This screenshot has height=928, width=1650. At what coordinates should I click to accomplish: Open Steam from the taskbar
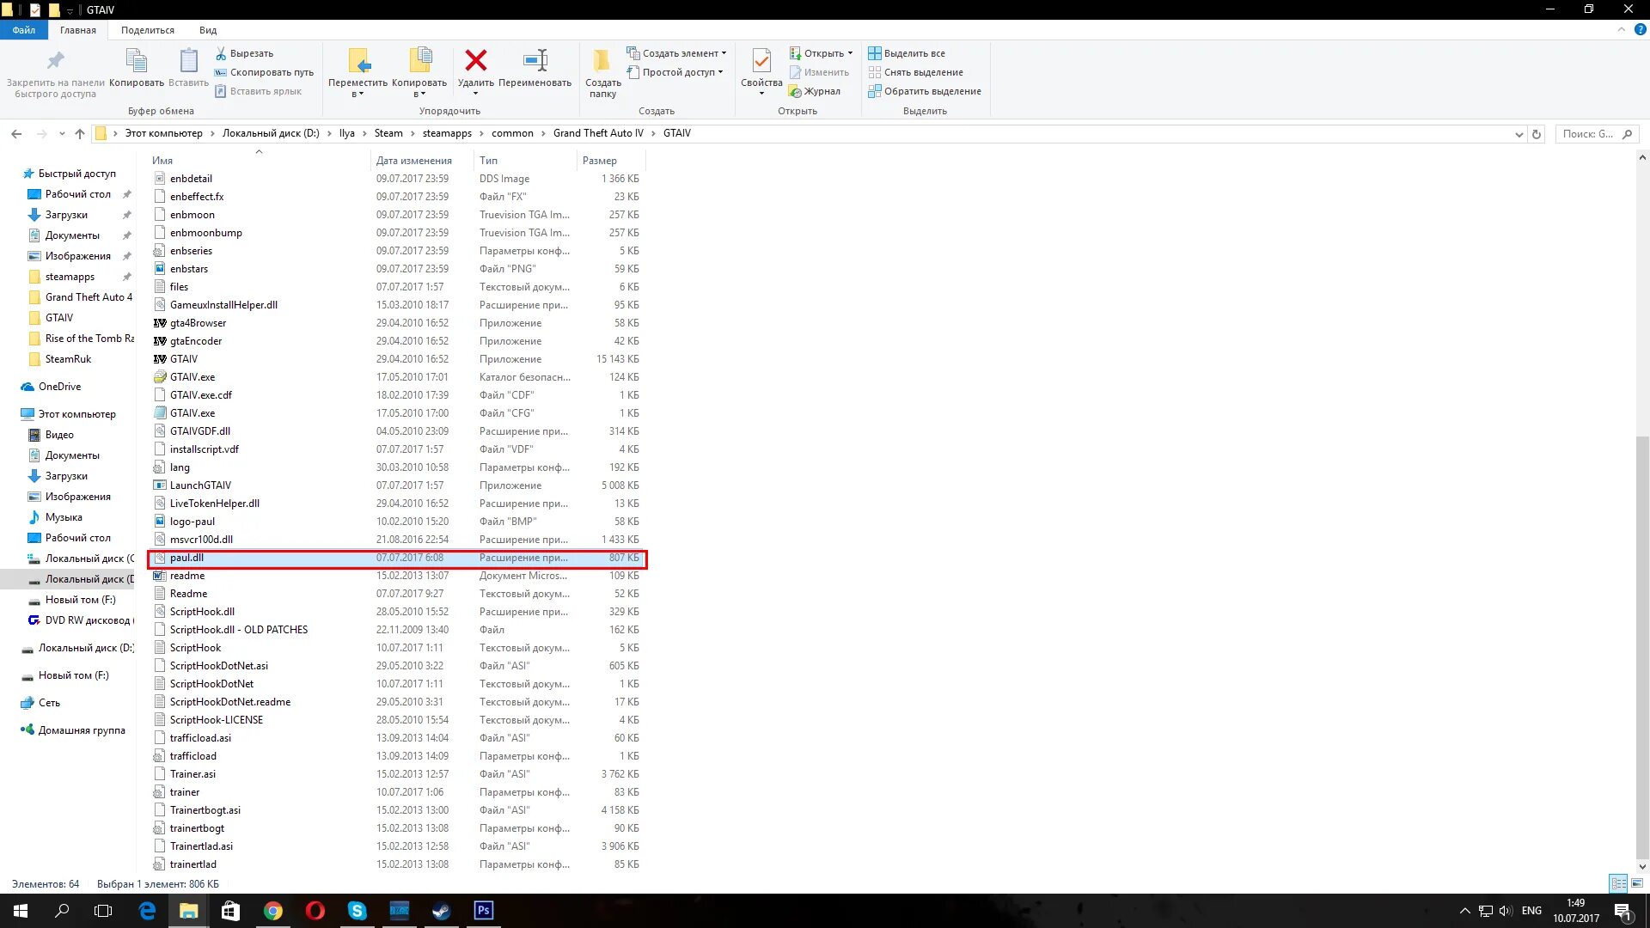[x=442, y=911]
